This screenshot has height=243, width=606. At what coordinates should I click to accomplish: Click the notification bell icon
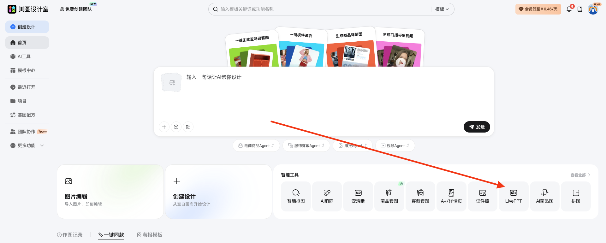[x=569, y=9]
